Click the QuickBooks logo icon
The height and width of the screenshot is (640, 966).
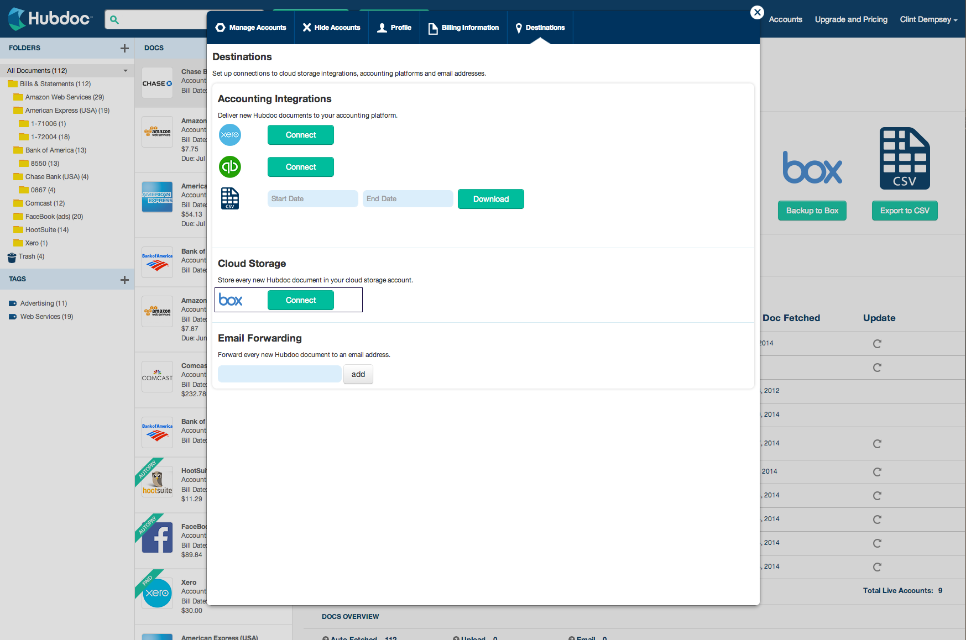[x=230, y=167]
